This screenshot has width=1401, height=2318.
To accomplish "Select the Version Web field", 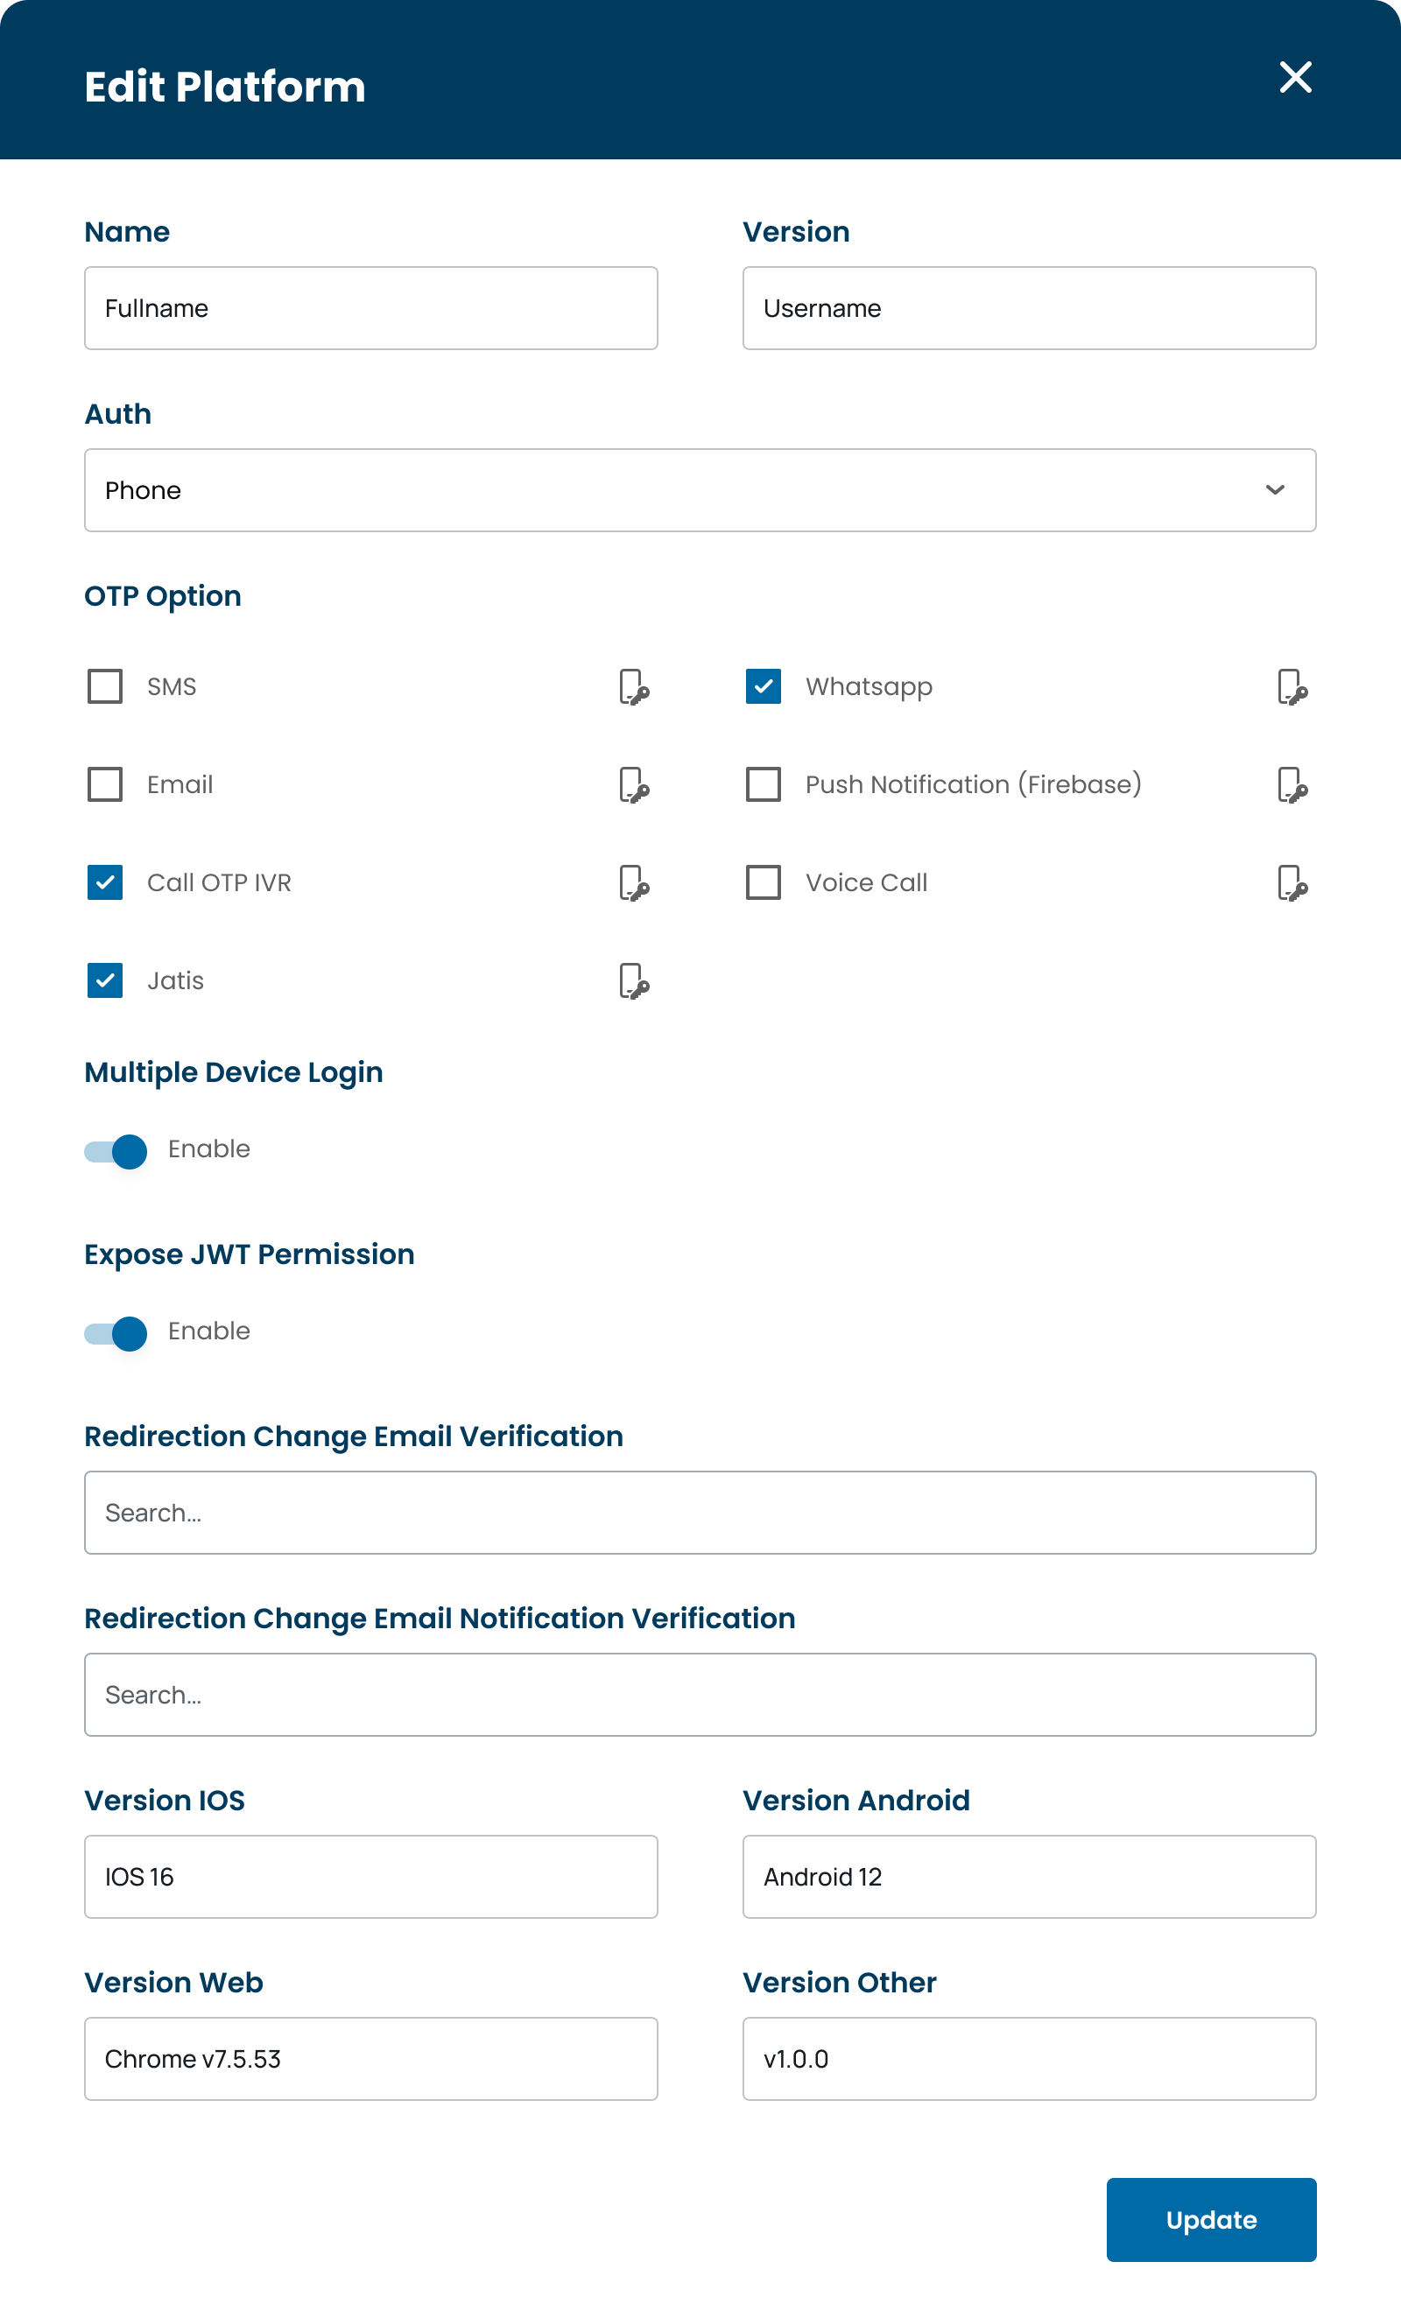I will pos(370,2058).
